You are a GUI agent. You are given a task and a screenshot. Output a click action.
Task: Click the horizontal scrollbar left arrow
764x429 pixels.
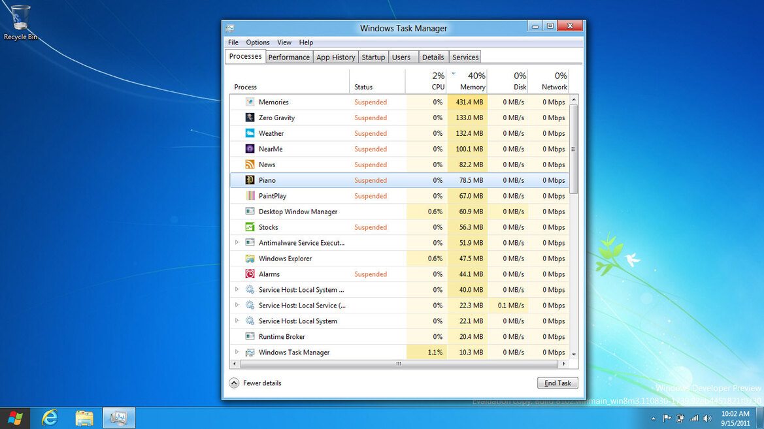[x=235, y=364]
